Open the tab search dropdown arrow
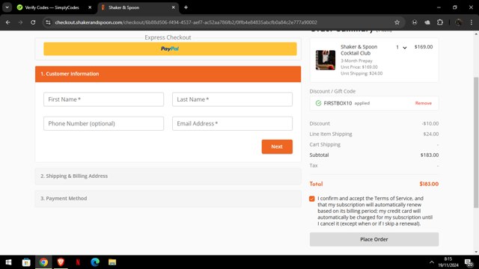The height and width of the screenshot is (269, 479). click(7, 7)
